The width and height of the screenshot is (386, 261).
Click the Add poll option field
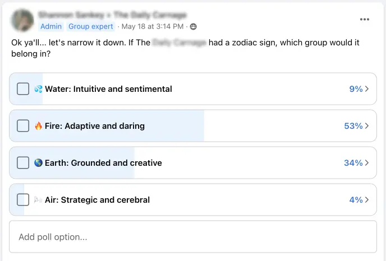(192, 237)
